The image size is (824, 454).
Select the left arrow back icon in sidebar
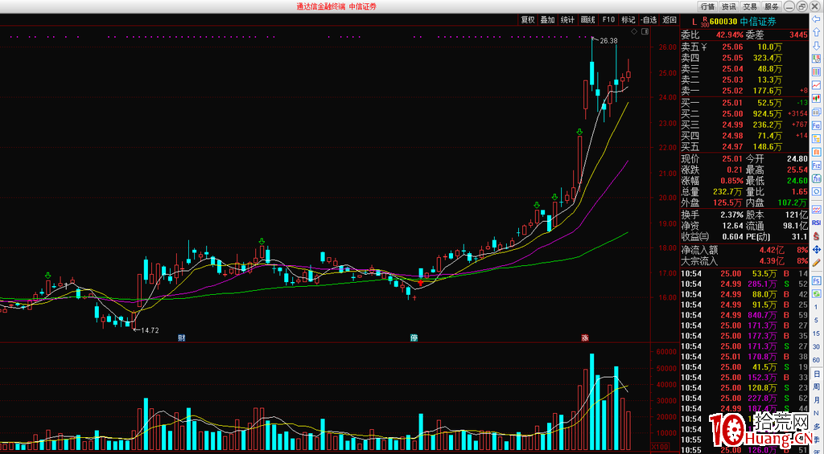[x=816, y=20]
